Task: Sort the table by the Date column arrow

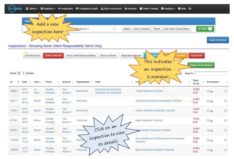Action: tap(30, 82)
